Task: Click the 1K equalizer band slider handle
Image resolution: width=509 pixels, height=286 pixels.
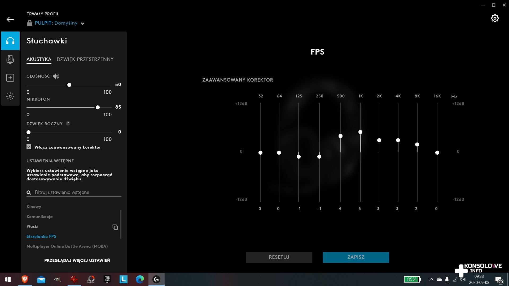Action: (360, 132)
